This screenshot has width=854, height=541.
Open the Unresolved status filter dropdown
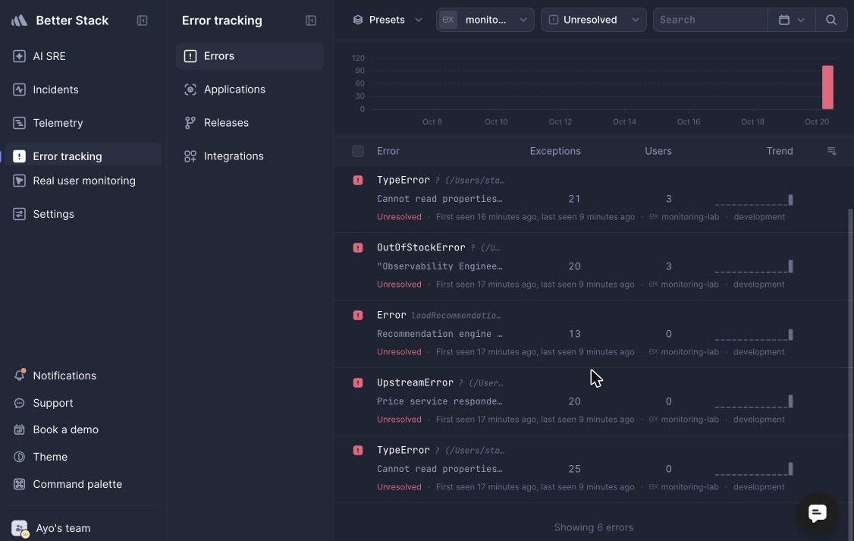click(x=594, y=20)
